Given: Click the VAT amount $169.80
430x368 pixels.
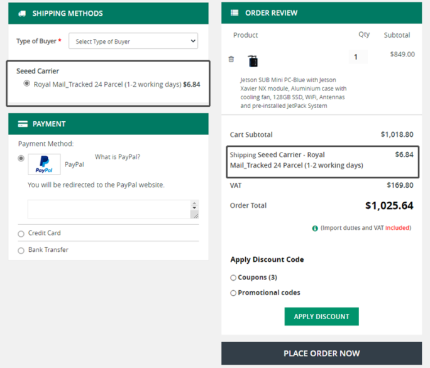Looking at the screenshot, I should click(400, 185).
